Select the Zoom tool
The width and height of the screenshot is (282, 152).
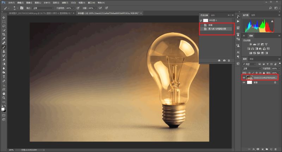pyautogui.click(x=4, y=98)
